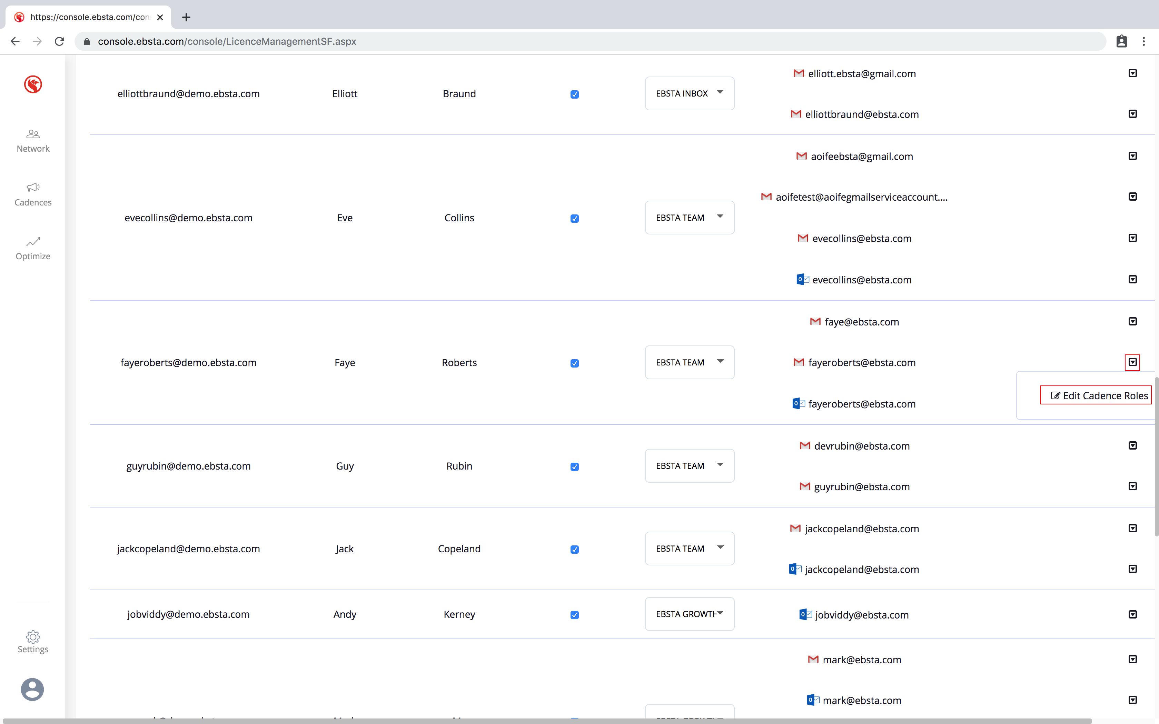1159x724 pixels.
Task: Reload the page with refresh icon
Action: (x=59, y=42)
